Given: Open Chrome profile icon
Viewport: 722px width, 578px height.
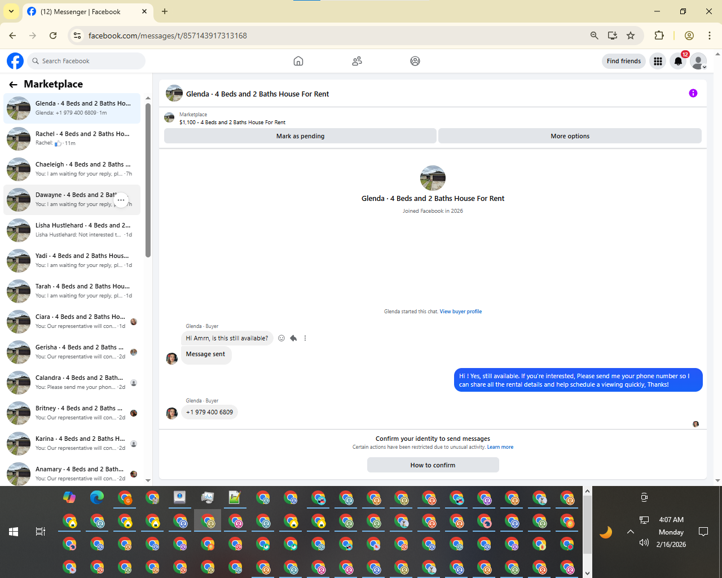Looking at the screenshot, I should tap(689, 36).
